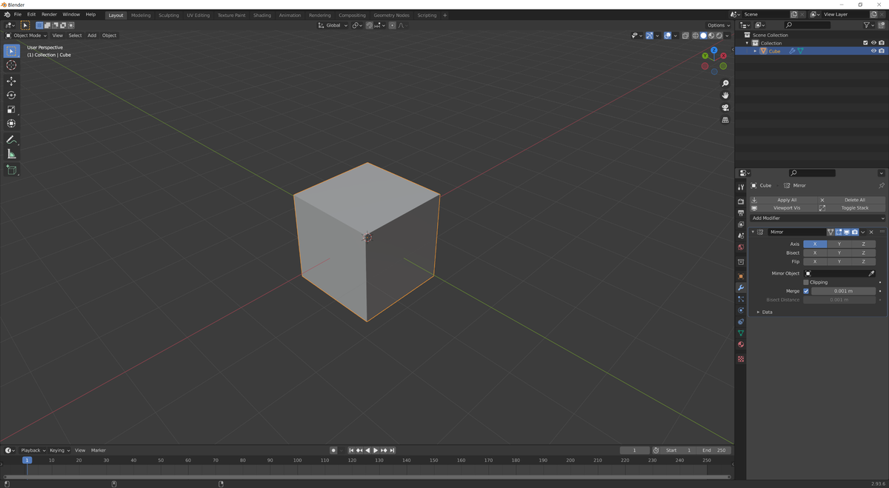Click the Mirror Object eyedropper icon
The image size is (889, 488).
pyautogui.click(x=871, y=273)
